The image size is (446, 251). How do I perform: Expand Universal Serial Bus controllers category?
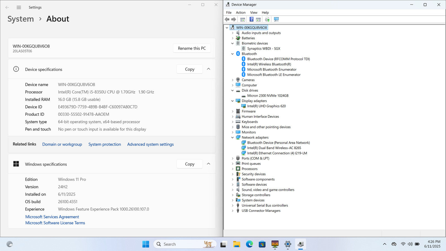[232, 206]
